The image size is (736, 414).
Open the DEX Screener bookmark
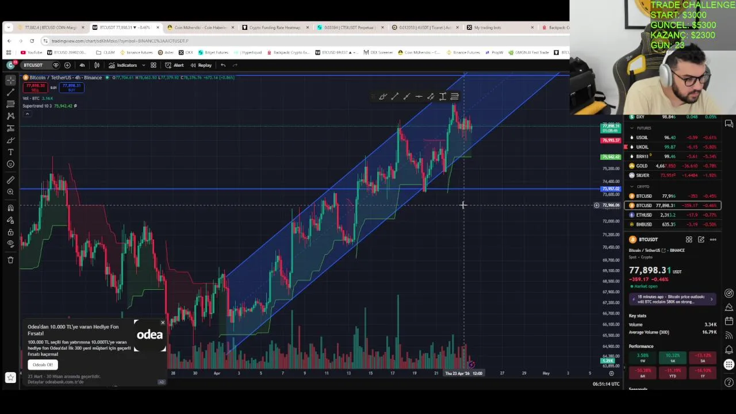pyautogui.click(x=378, y=52)
